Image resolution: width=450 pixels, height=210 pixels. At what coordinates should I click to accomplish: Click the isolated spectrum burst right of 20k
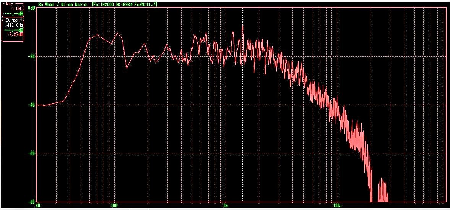click(x=382, y=189)
